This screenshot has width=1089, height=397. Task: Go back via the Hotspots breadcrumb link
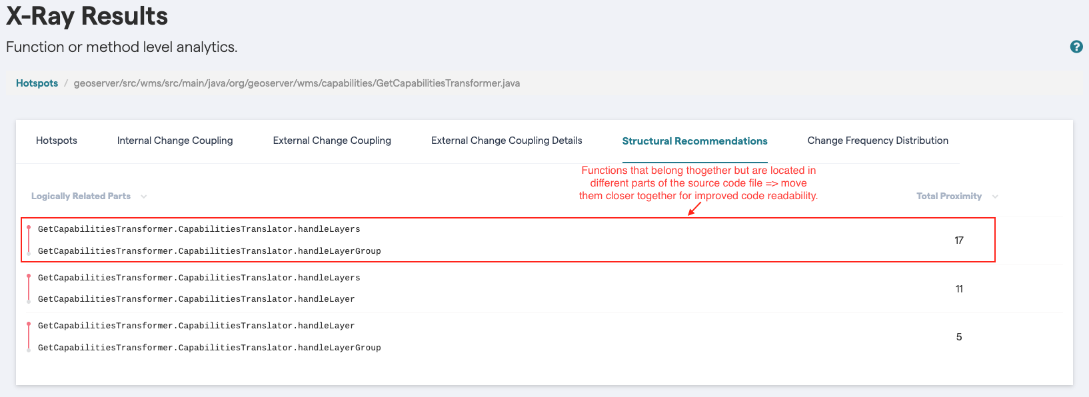37,83
